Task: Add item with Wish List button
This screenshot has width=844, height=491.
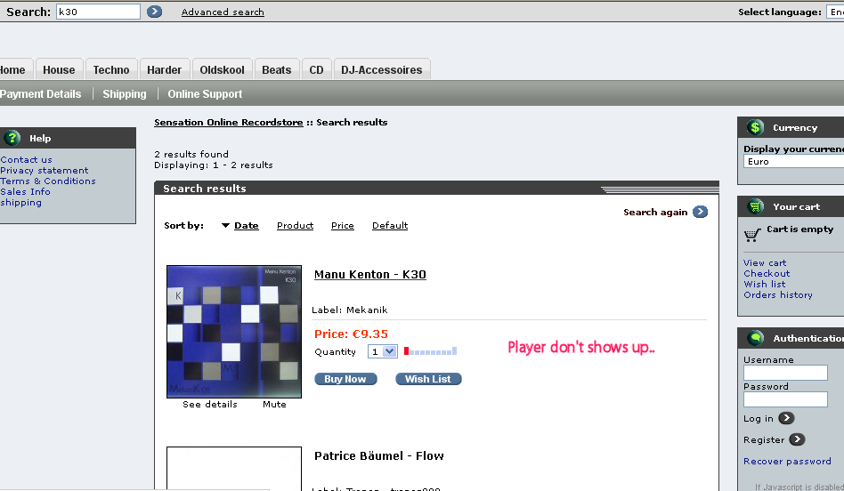Action: pos(428,379)
